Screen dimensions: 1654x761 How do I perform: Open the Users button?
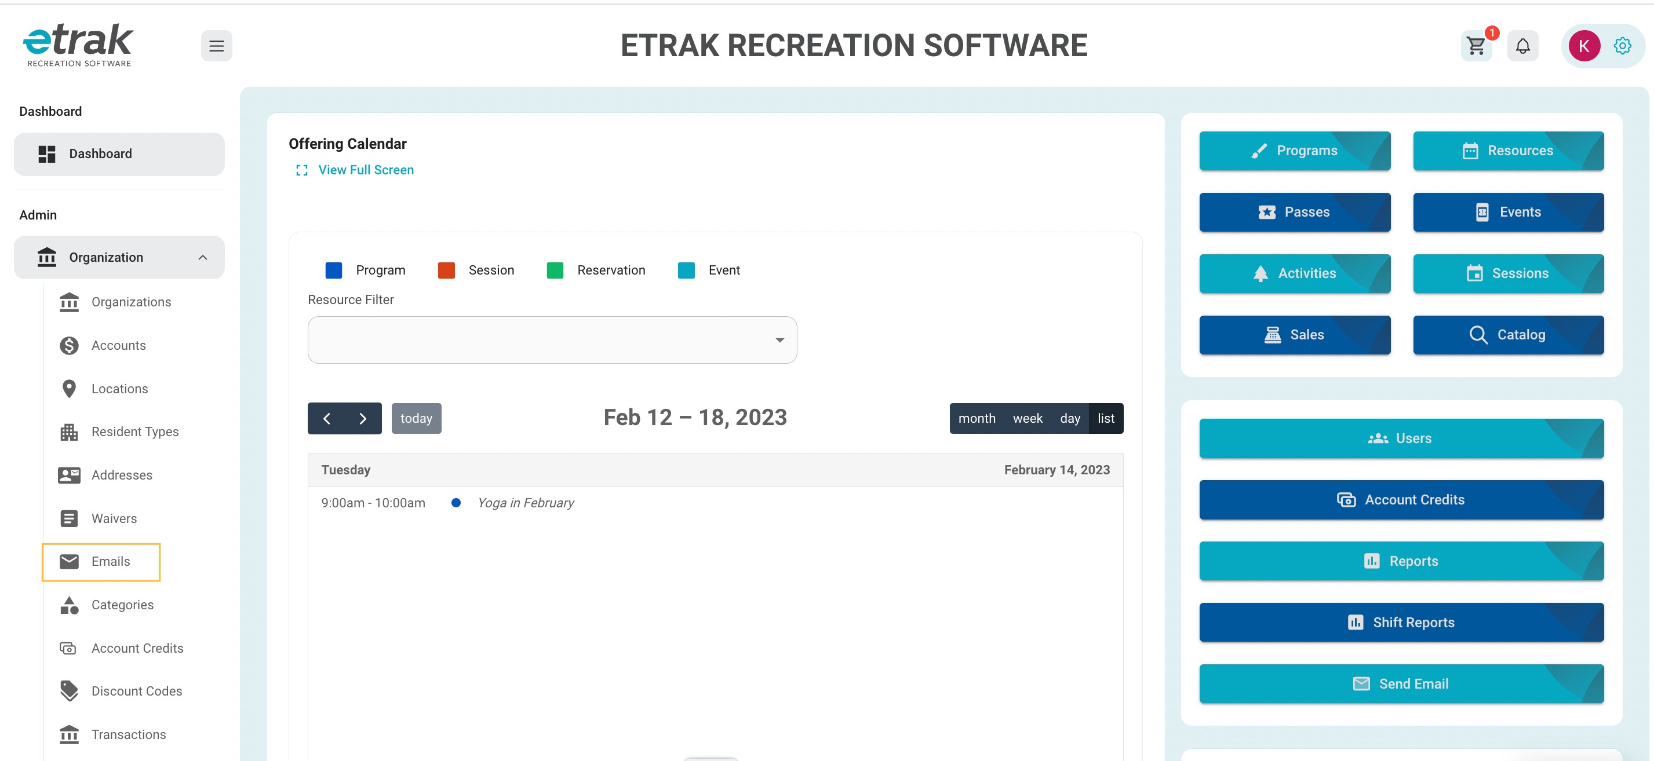point(1401,439)
